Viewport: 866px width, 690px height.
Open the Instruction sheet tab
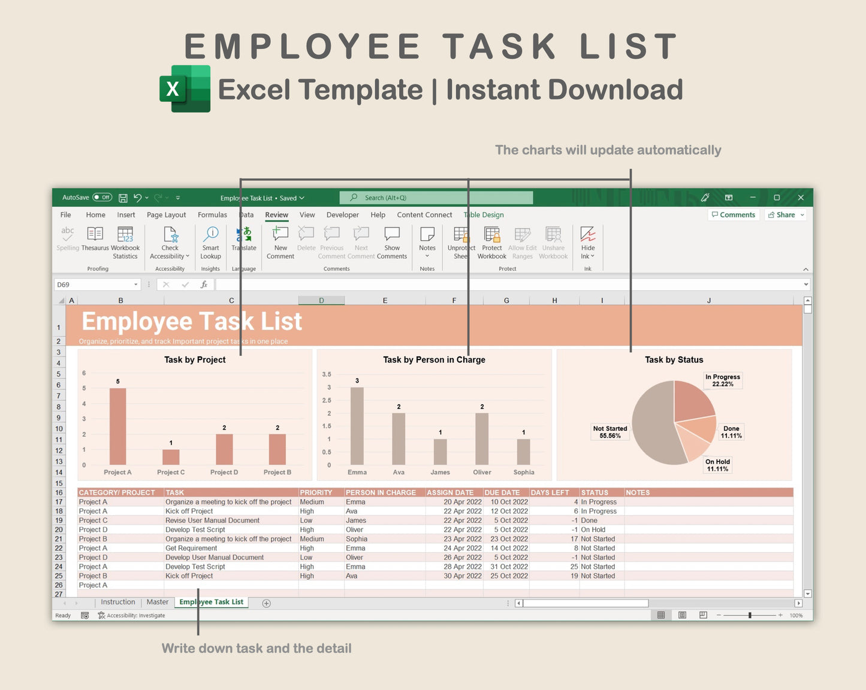coord(117,602)
